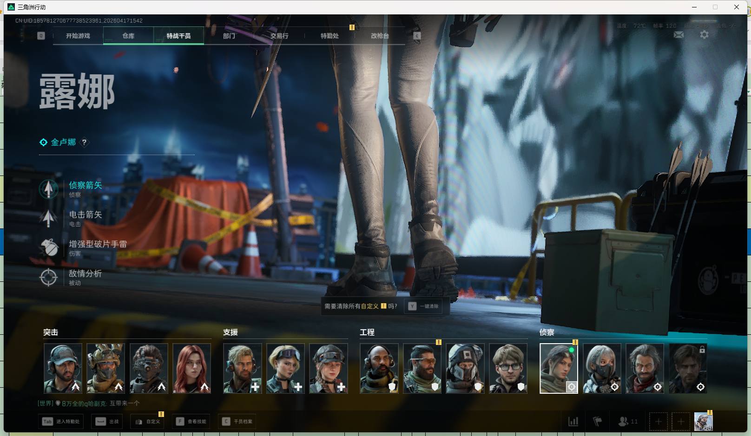The height and width of the screenshot is (436, 751).
Task: Click the flags icon in bottom bar
Action: 598,422
